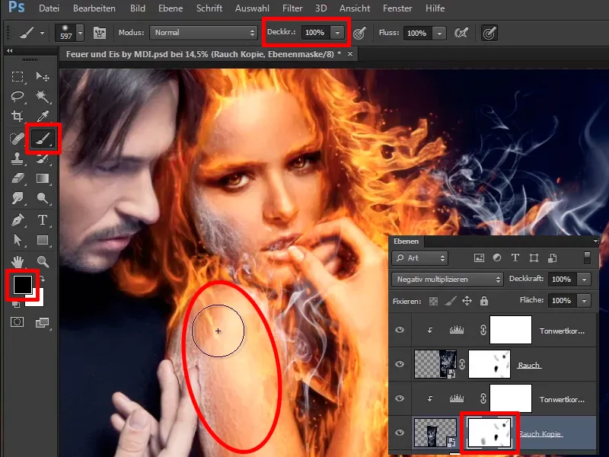The width and height of the screenshot is (609, 457).
Task: Close the Feuer und Eis document tab
Action: click(x=350, y=53)
